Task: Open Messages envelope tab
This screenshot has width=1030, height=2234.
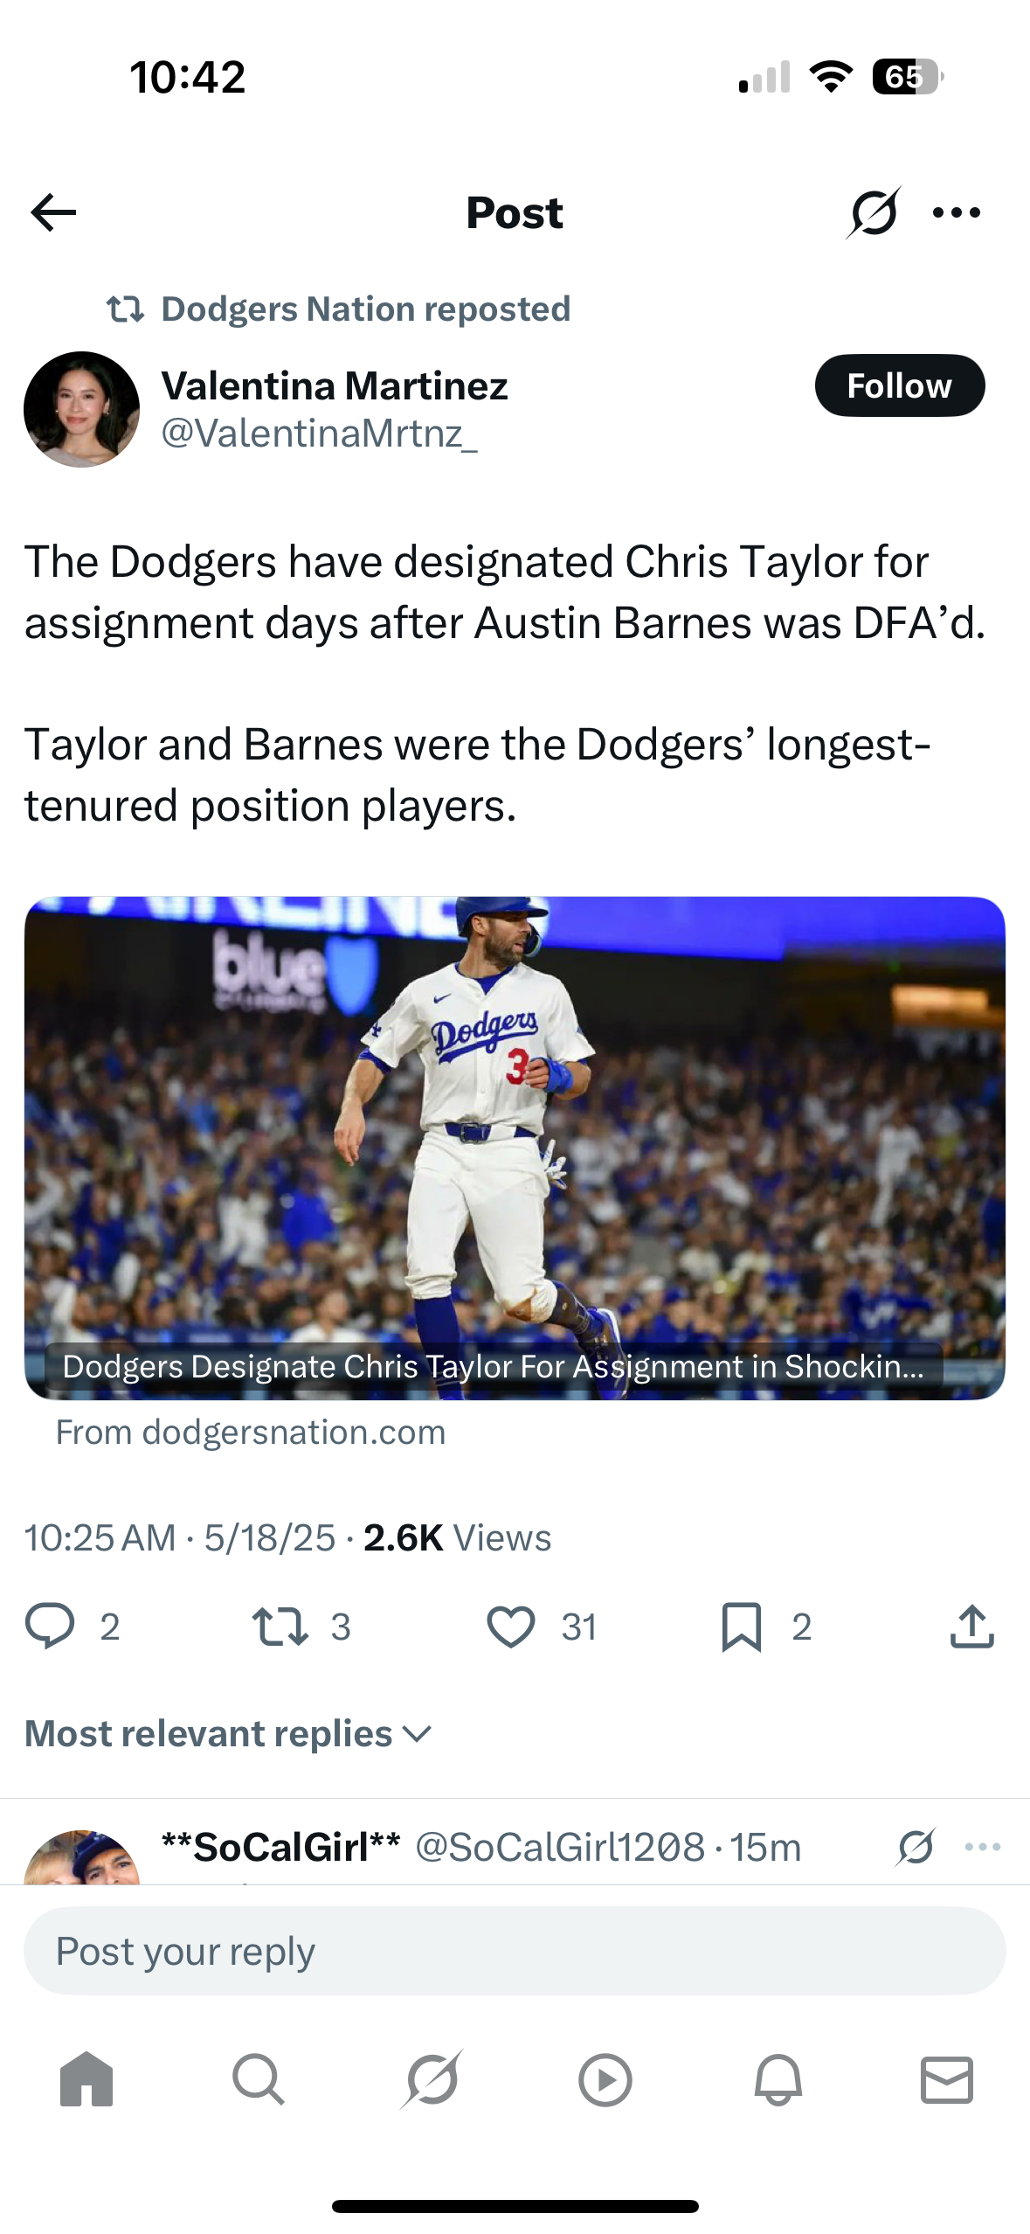Action: point(947,2080)
